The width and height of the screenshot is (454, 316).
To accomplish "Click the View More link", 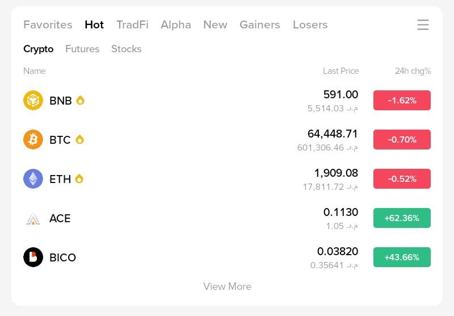I will coord(228,286).
